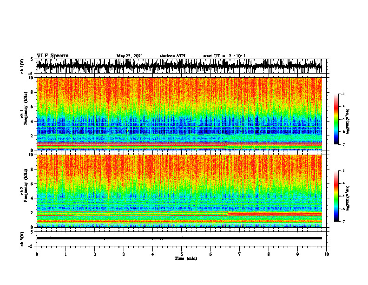Click the ch.3 flat voltage trace
368x285 pixels.
tap(179, 238)
